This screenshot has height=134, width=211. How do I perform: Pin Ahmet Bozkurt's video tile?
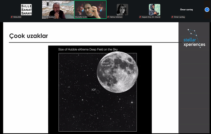pos(58,9)
